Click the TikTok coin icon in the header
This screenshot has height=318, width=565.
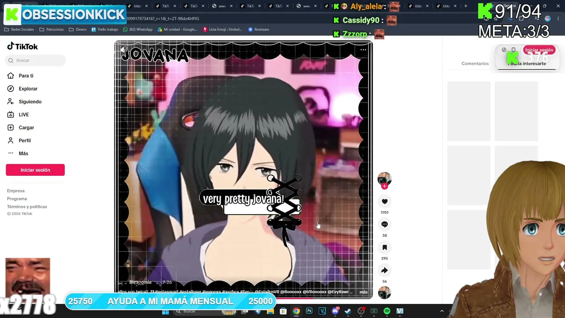click(x=504, y=50)
